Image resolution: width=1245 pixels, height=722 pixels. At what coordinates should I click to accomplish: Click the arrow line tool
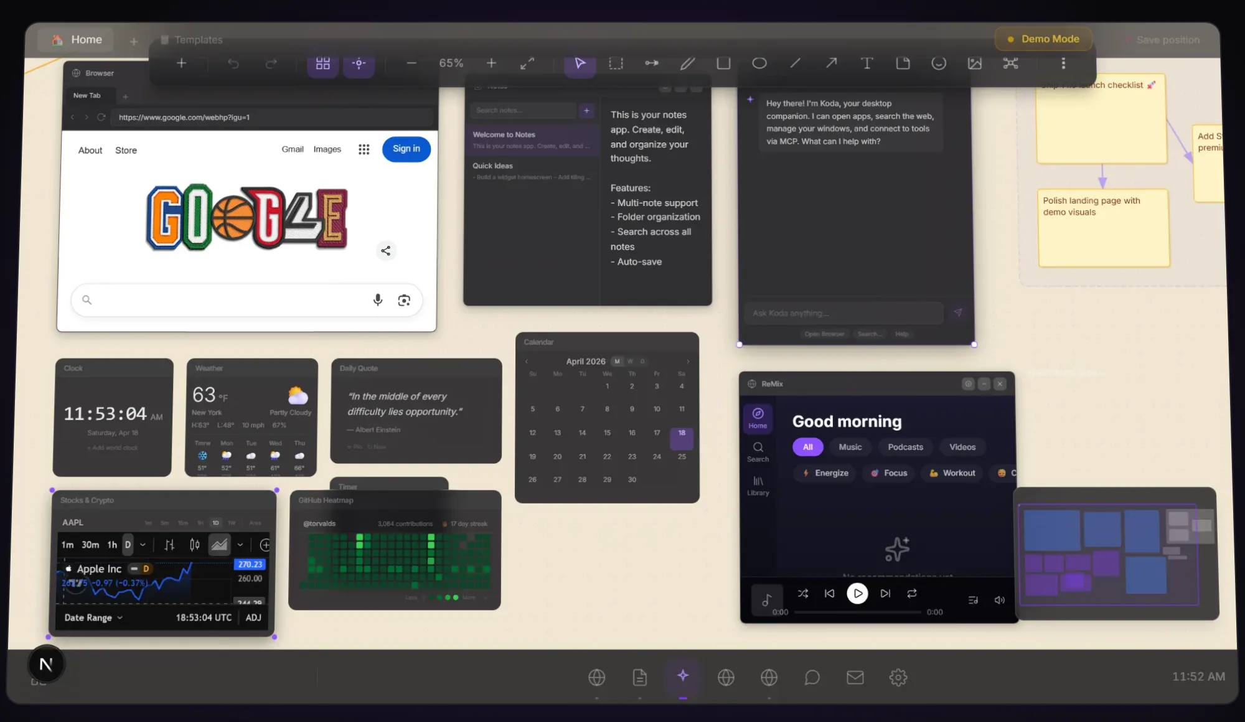(831, 63)
